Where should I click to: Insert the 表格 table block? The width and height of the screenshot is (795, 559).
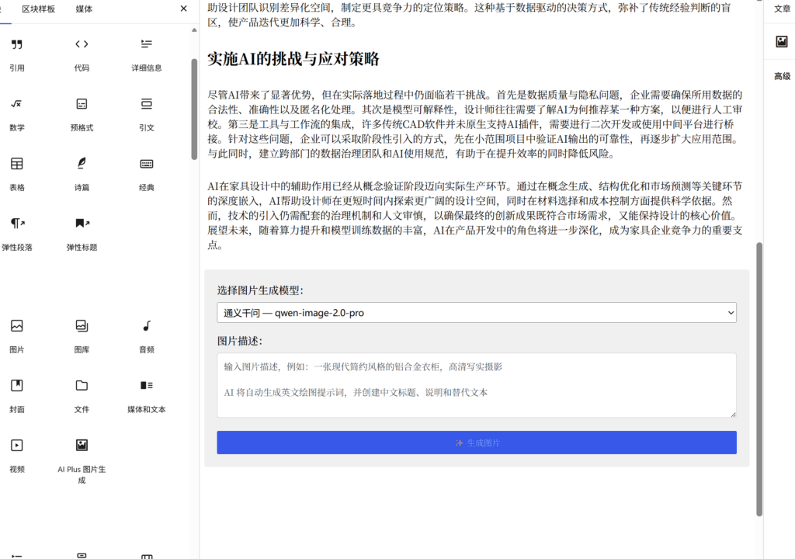(17, 172)
